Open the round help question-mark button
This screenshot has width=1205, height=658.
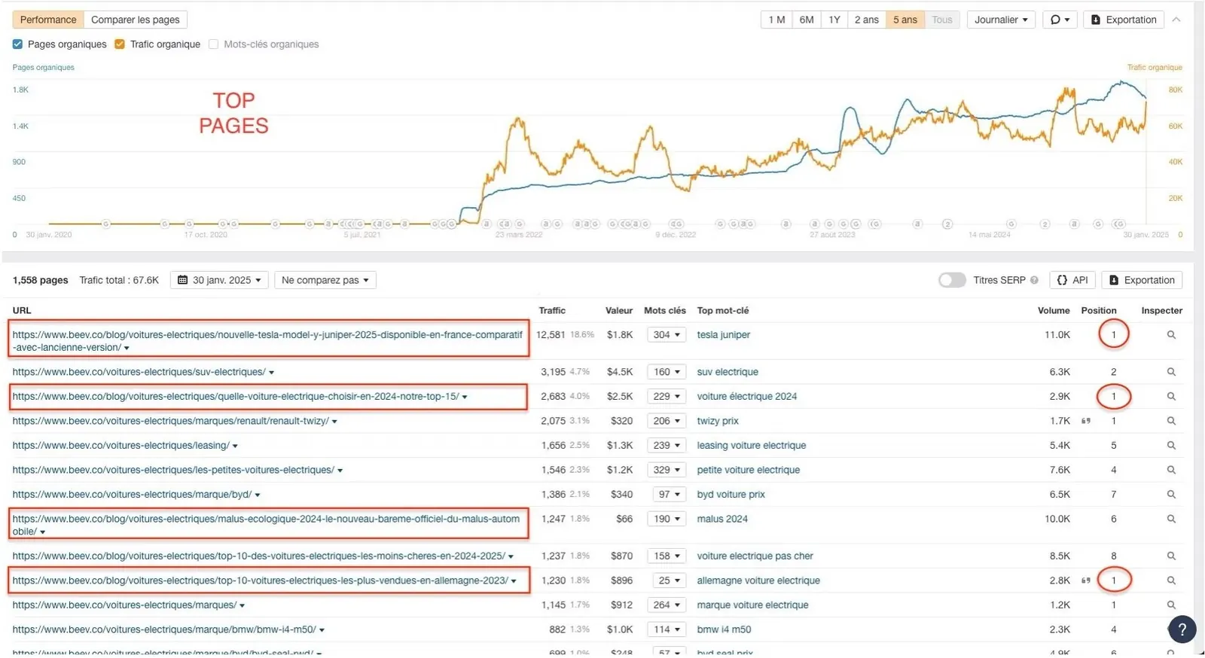(1182, 629)
